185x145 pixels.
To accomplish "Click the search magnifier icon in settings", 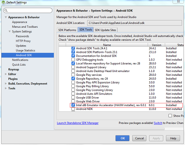I will point(6,11).
